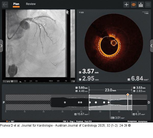Click the plus add icon
153x138 pixels.
tap(126, 5)
